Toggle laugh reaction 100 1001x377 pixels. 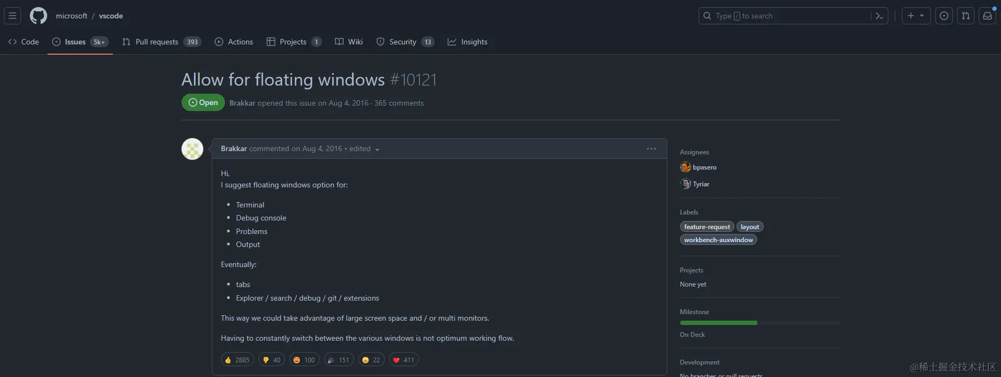coord(305,360)
